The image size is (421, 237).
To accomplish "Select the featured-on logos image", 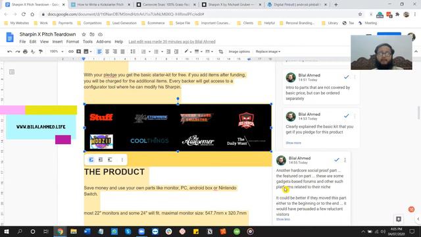I will click(178, 128).
